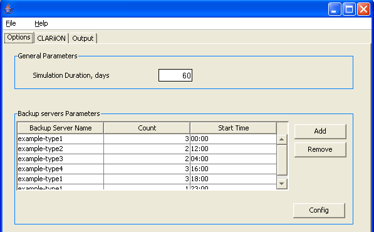Click the Start Time column header
The width and height of the screenshot is (374, 232).
[x=234, y=128]
